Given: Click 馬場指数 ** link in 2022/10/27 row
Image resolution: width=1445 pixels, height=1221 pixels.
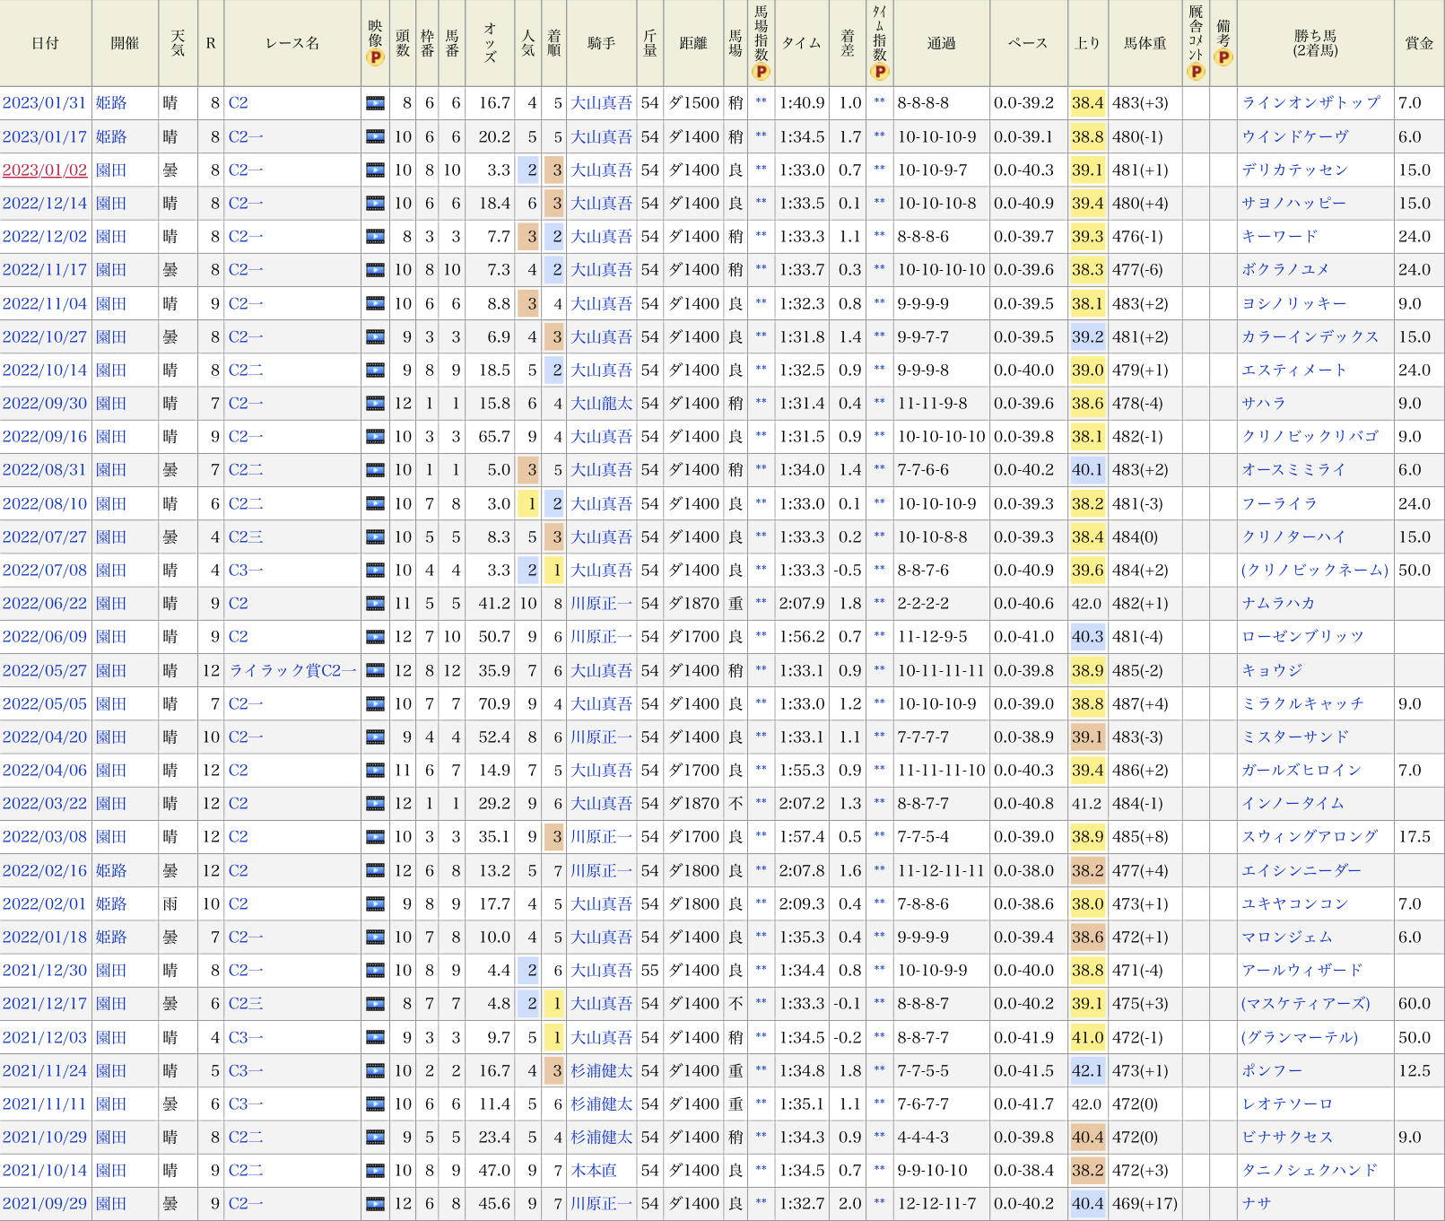Looking at the screenshot, I should (761, 337).
